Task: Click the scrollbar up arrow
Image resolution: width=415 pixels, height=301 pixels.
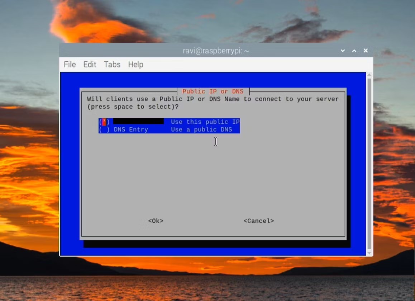Action: point(369,75)
